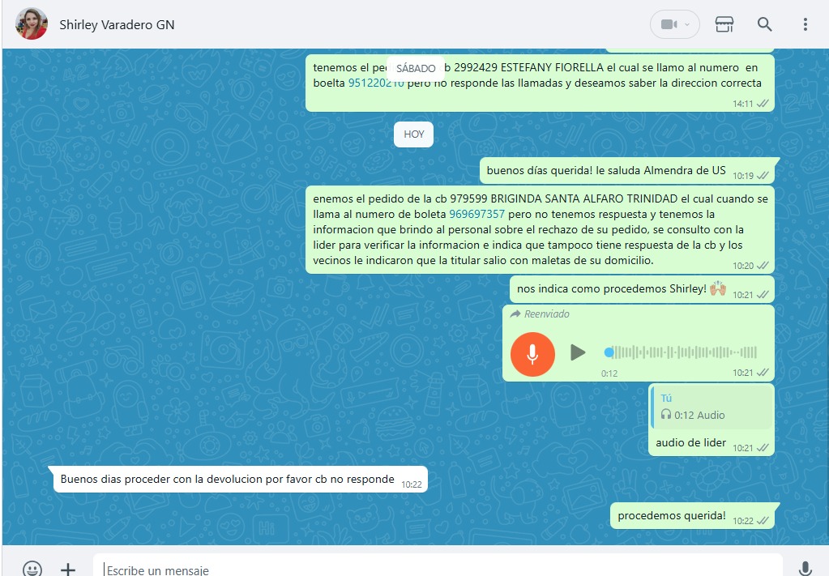This screenshot has width=829, height=576.
Task: Click contact name Shirley Varadero GN
Action: 117,25
